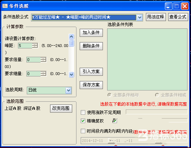Image resolution: width=191 pixels, height=148 pixels.
Task: Click the 要求倍量 spinner arrows
Action: coord(43,60)
